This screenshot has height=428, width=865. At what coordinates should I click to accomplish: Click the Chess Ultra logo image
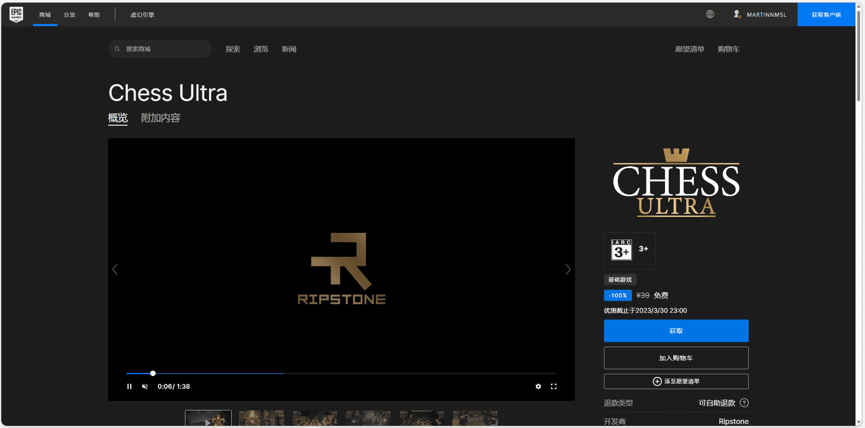676,183
